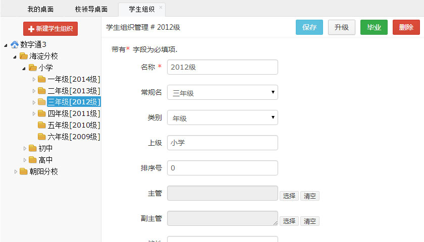This screenshot has width=424, height=242.
Task: Select 五年级[2010级] in the tree
Action: click(x=74, y=125)
